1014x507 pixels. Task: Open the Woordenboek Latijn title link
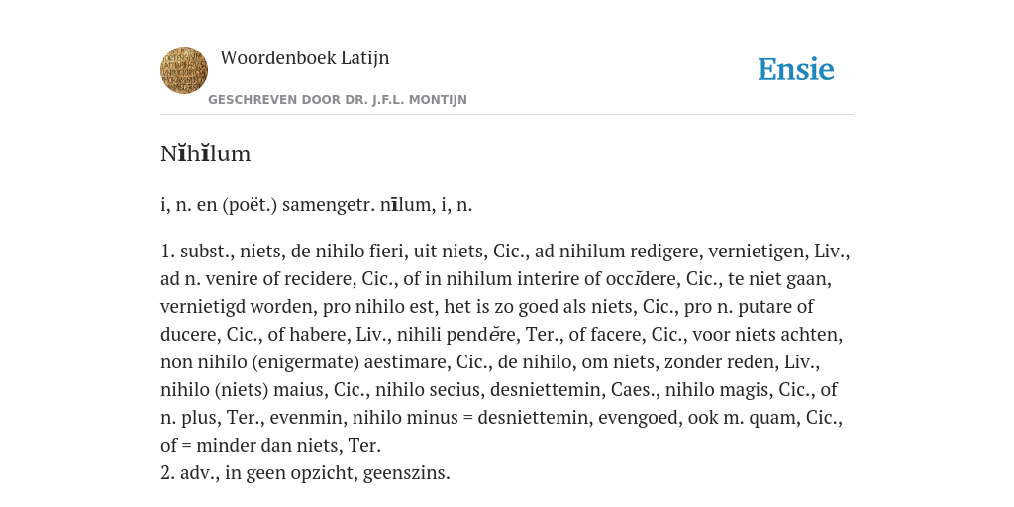point(305,57)
